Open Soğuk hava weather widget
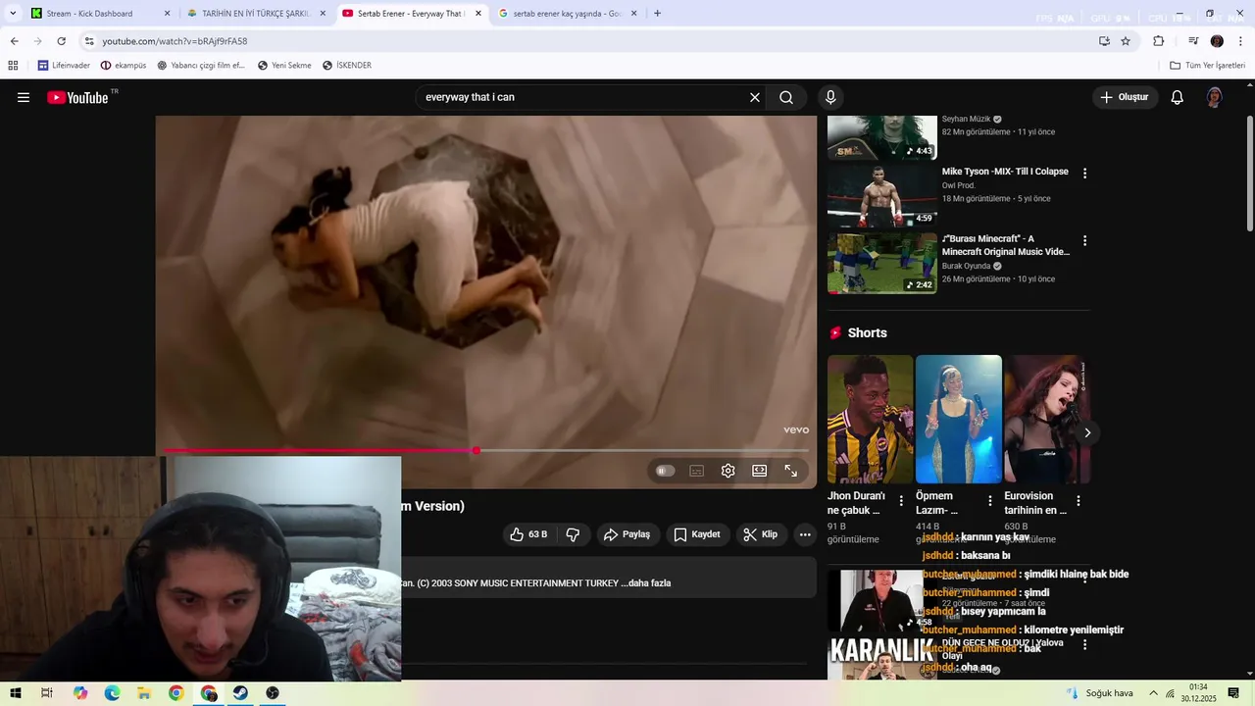The image size is (1255, 706). (1099, 693)
